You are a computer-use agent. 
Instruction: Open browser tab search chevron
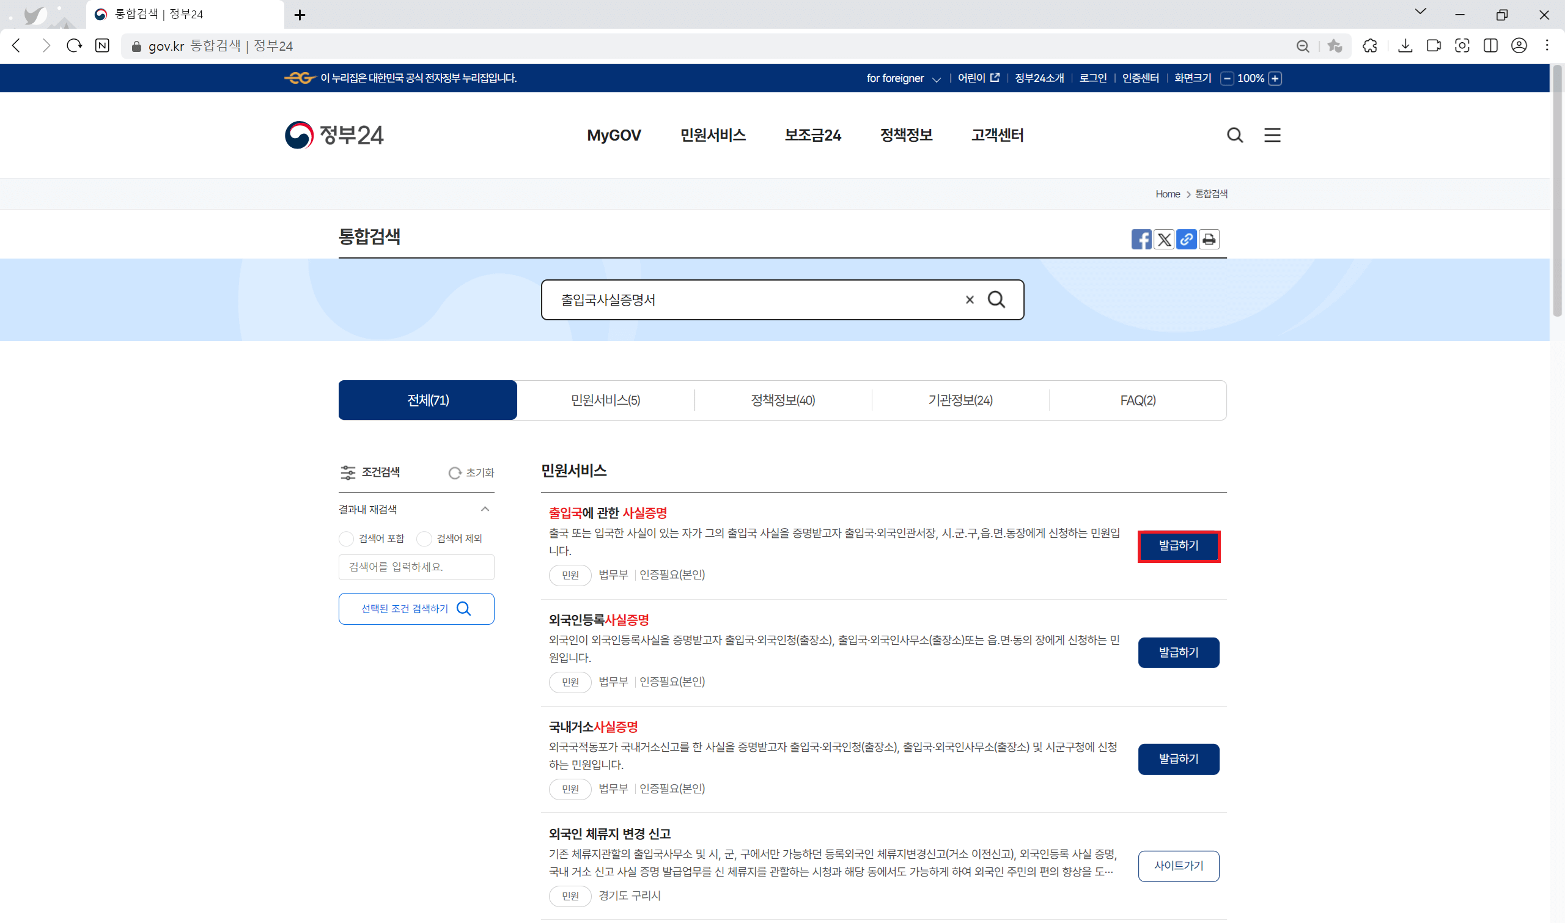tap(1420, 12)
